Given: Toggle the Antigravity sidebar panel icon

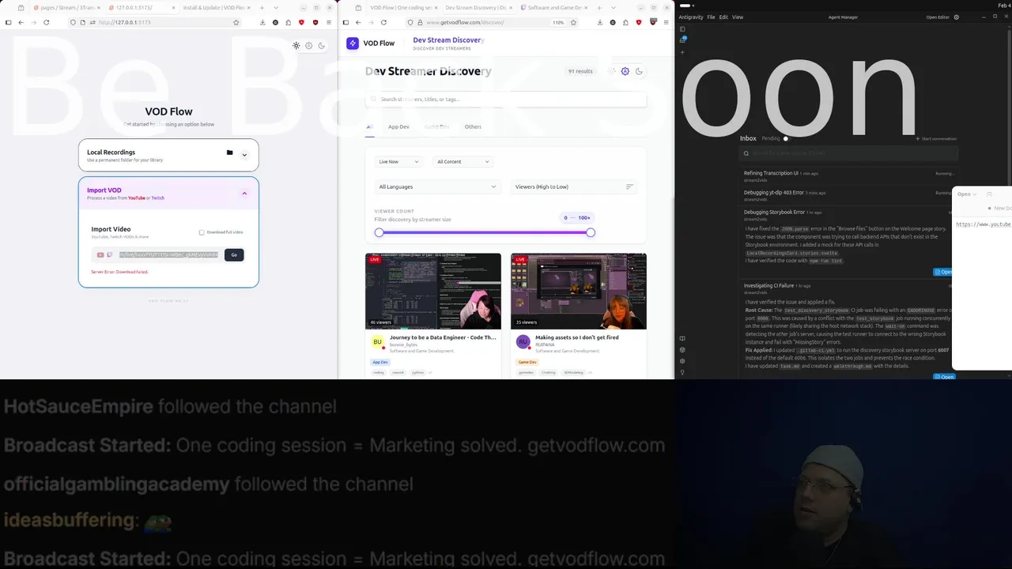Looking at the screenshot, I should click(682, 29).
